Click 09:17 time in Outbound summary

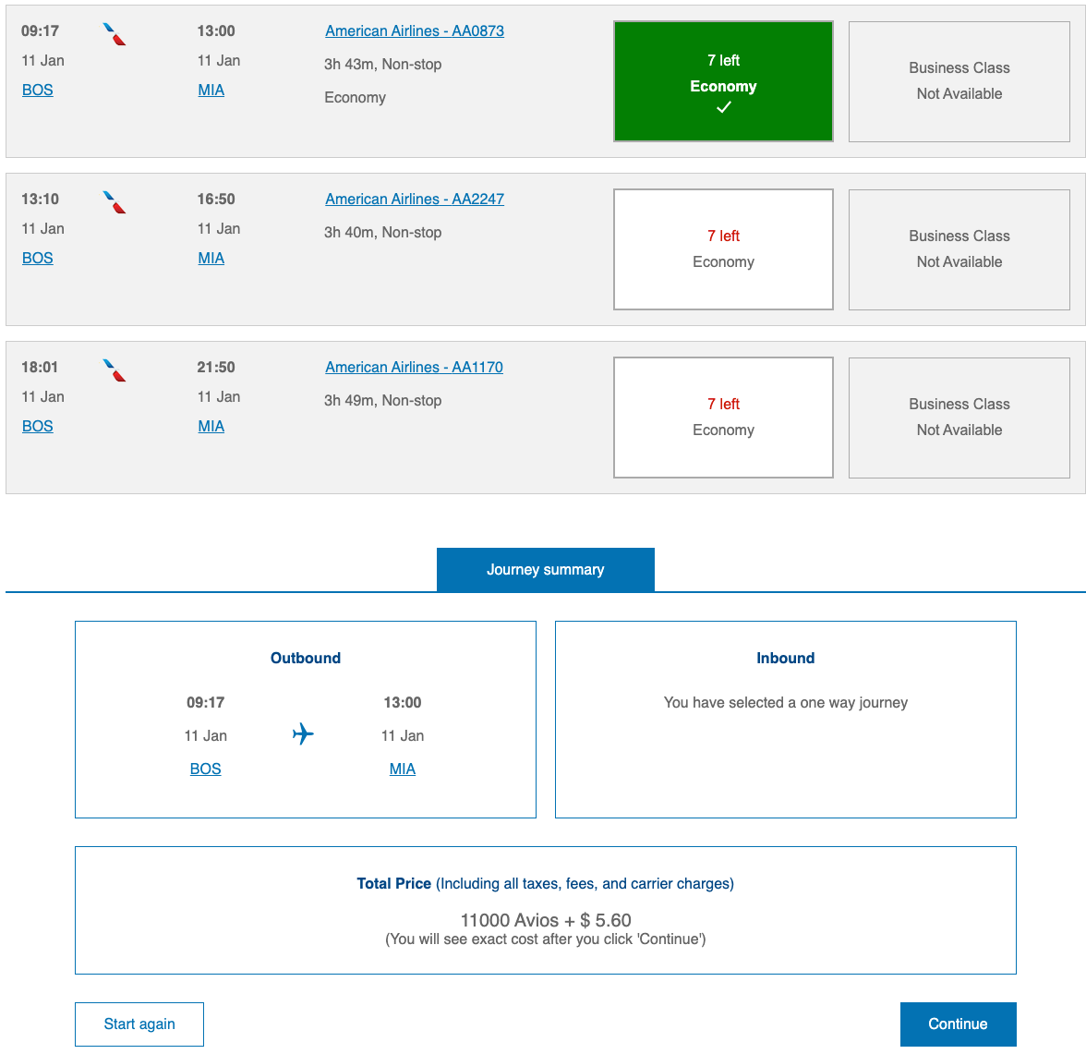[x=206, y=703]
